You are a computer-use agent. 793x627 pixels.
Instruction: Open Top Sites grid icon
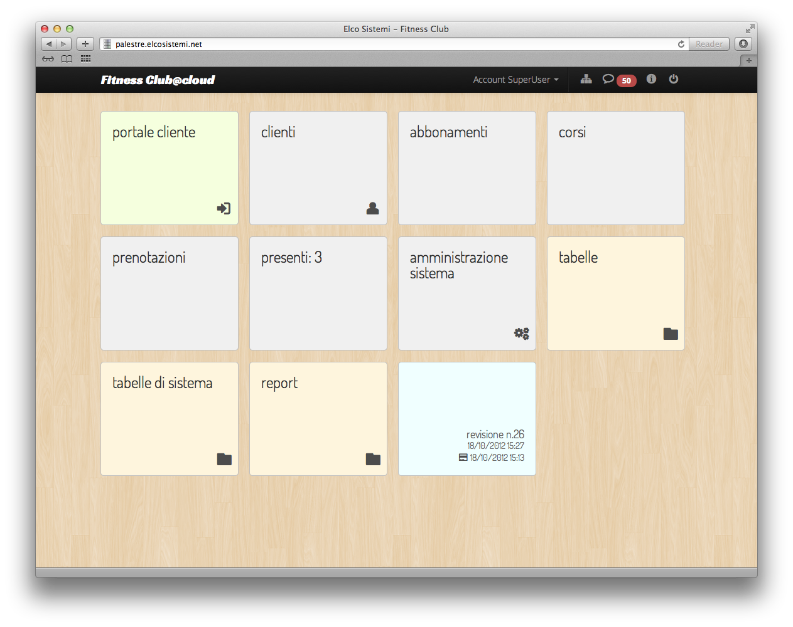click(86, 59)
